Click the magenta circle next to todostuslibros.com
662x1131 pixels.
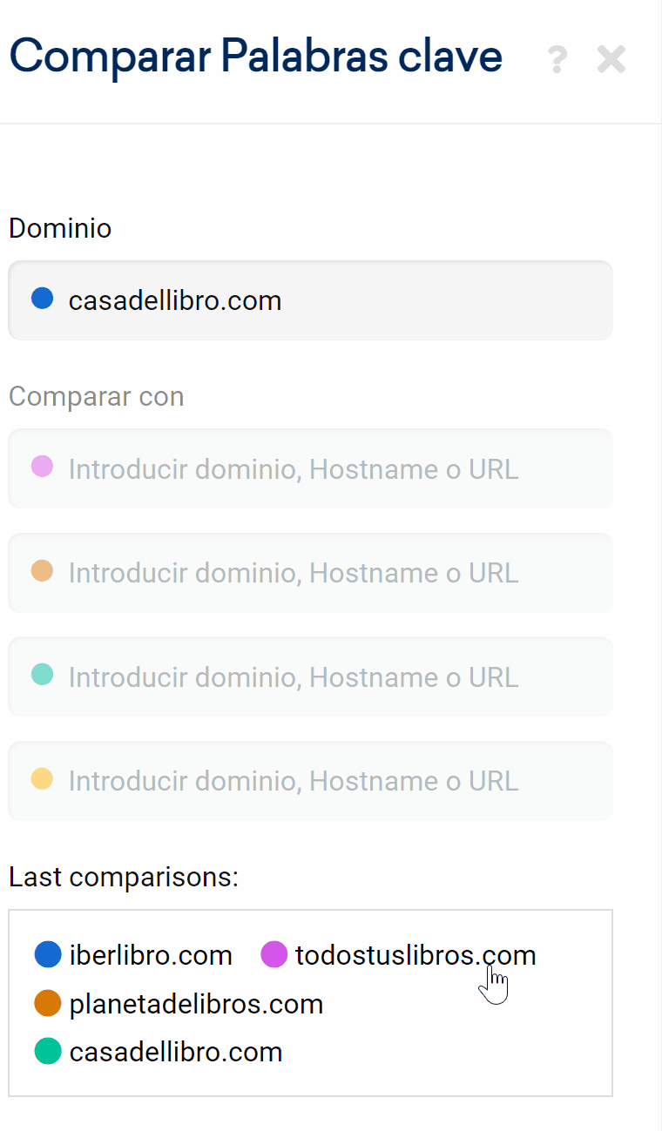274,955
